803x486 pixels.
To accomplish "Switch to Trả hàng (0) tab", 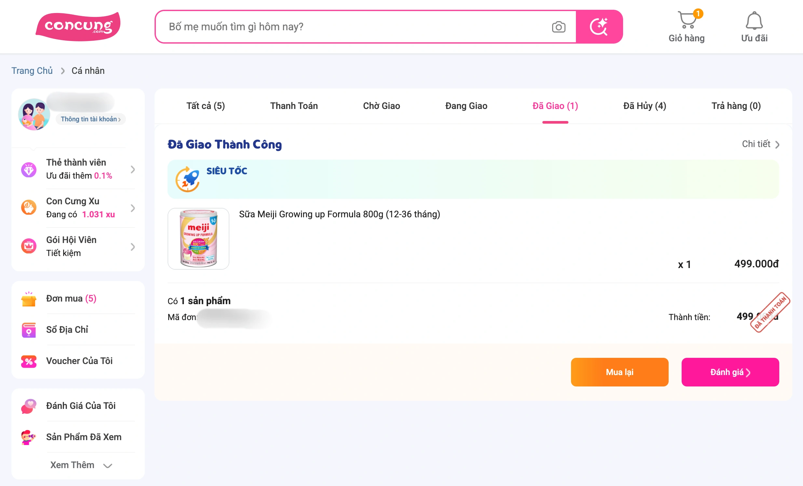I will [x=736, y=106].
